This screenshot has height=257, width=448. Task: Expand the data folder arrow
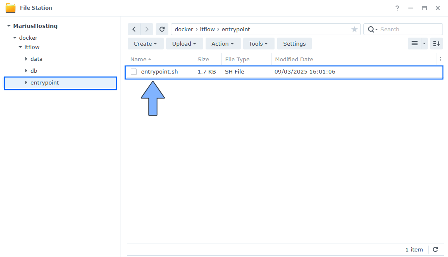(26, 58)
